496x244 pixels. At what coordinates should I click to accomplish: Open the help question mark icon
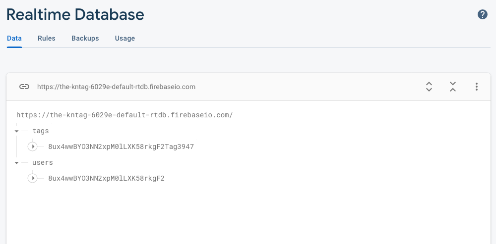483,14
